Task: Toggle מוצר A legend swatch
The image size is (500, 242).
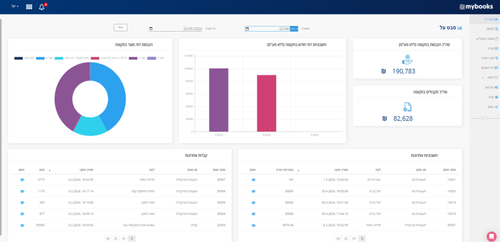Action: click(x=40, y=58)
